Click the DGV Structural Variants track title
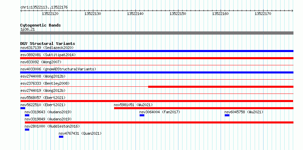Screen dimensions: 303x150 point(48,44)
